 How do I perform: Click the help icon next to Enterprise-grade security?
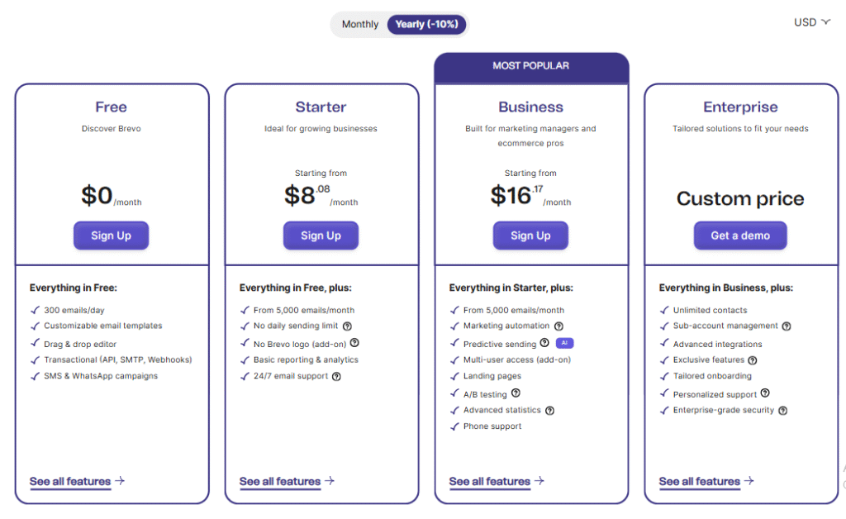pyautogui.click(x=783, y=411)
